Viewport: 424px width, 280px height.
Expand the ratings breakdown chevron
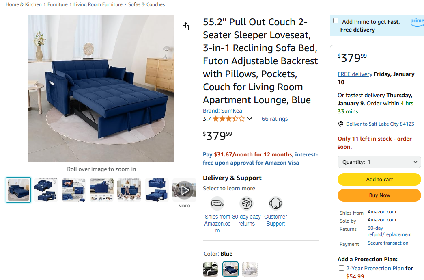coord(250,119)
